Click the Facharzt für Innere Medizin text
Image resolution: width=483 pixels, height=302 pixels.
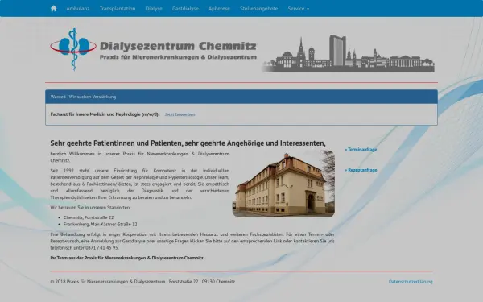coord(105,114)
